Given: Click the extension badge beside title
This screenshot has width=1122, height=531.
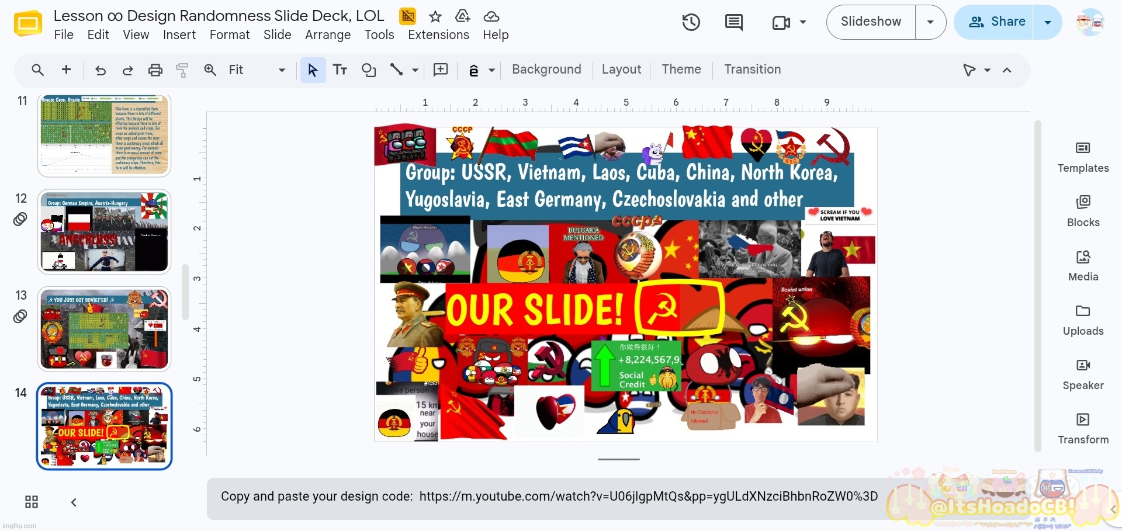Looking at the screenshot, I should 407,16.
